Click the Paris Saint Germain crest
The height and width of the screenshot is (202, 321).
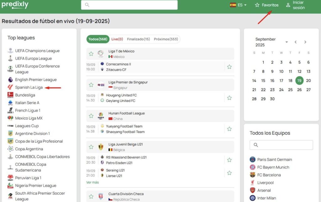tap(253, 159)
